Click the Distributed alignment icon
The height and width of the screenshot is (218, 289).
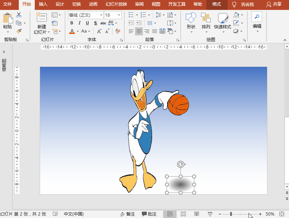[162, 31]
